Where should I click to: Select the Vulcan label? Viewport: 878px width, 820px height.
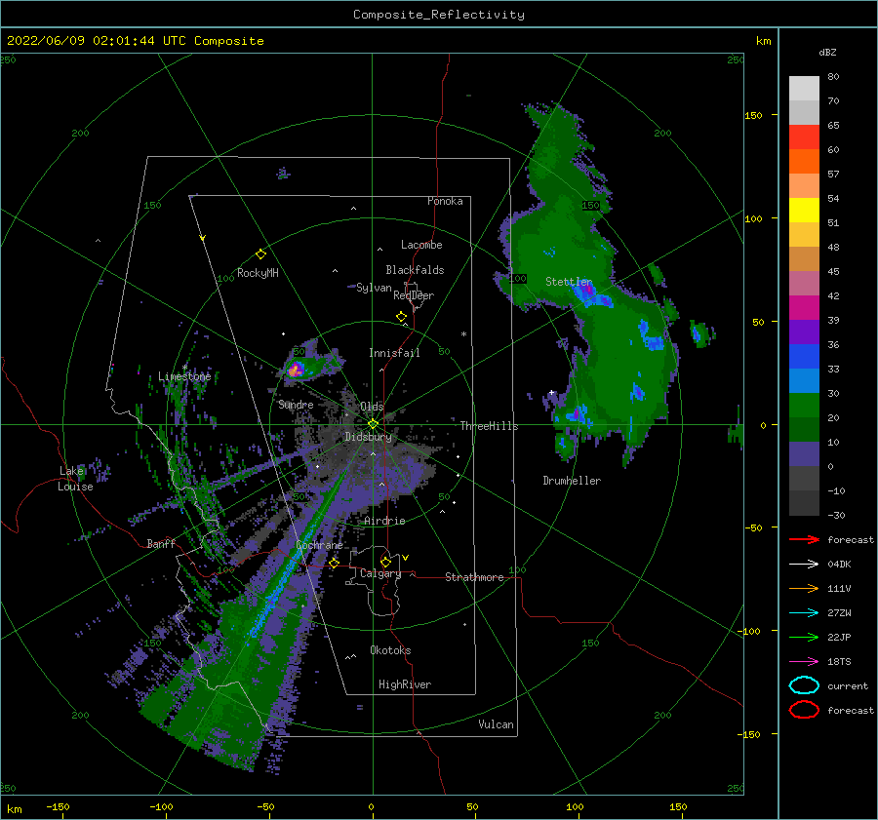497,724
